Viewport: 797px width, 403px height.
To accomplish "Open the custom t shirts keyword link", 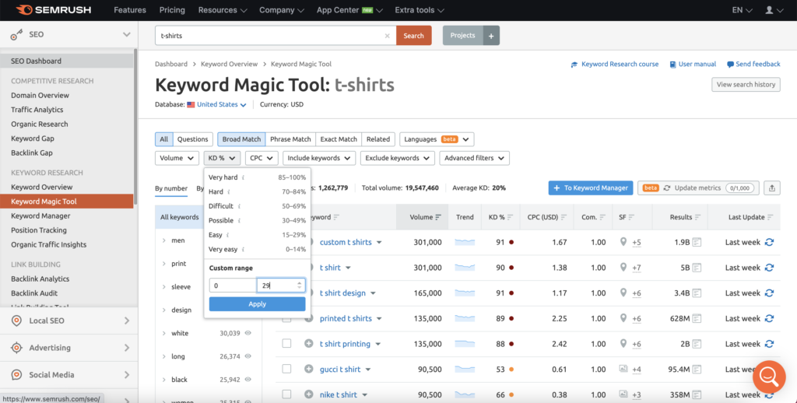I will [x=346, y=243].
